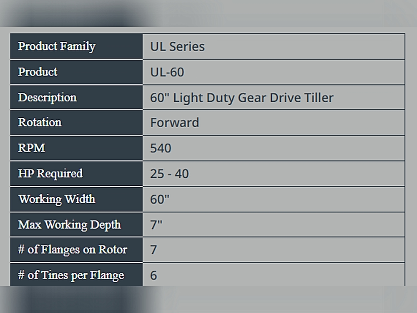Click the 7" max depth value

click(x=156, y=225)
